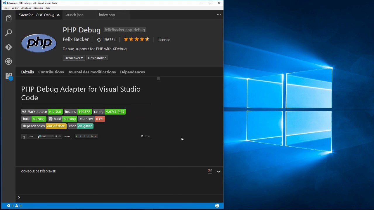The height and width of the screenshot is (210, 374).
Task: Click the rating 4.67/5 (43) badge
Action: click(x=109, y=112)
